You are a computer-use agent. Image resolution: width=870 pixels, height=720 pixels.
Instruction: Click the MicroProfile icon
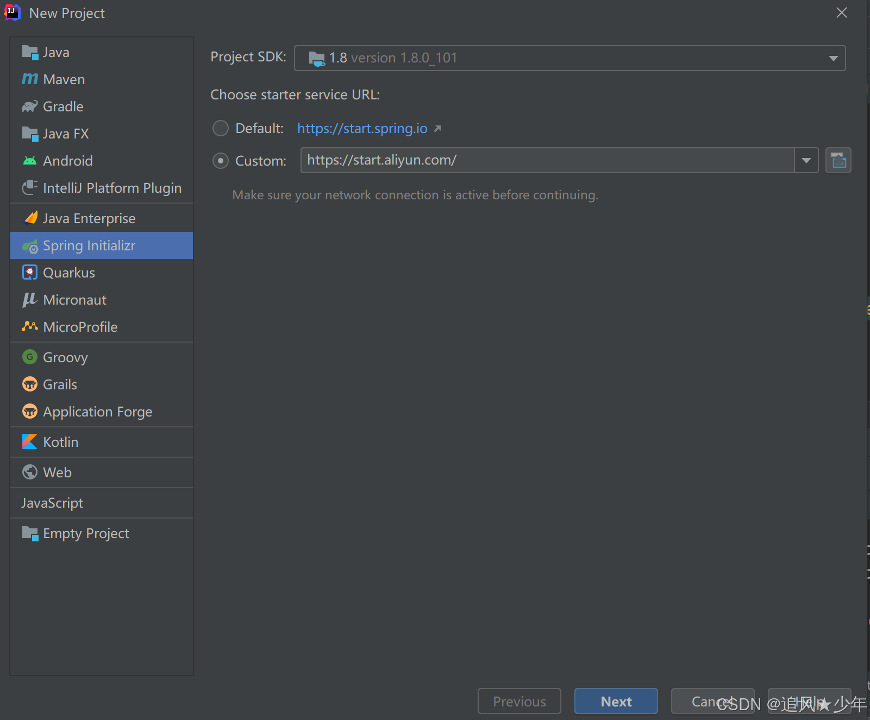point(30,326)
